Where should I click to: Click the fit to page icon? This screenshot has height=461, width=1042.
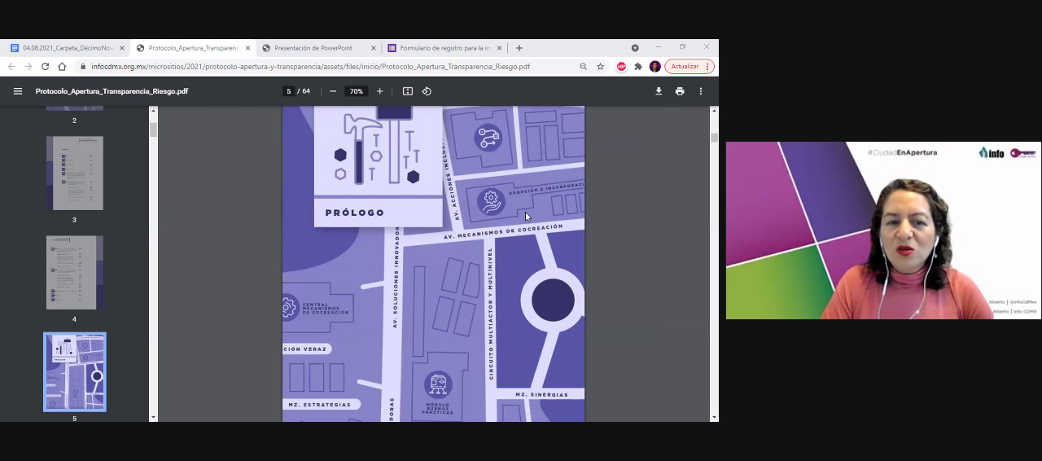coord(408,91)
